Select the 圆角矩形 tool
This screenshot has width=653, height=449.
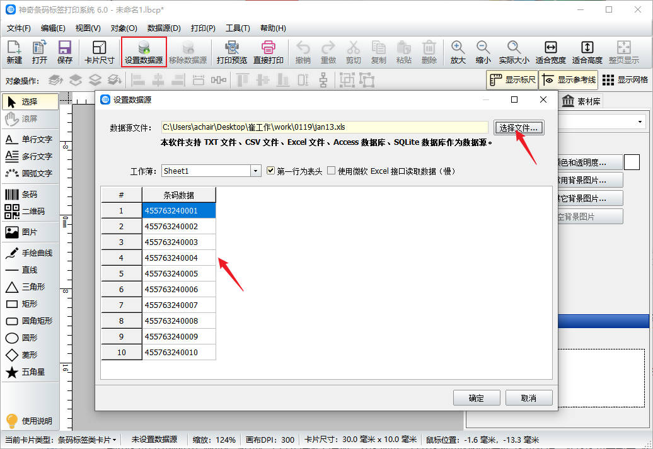tap(30, 321)
